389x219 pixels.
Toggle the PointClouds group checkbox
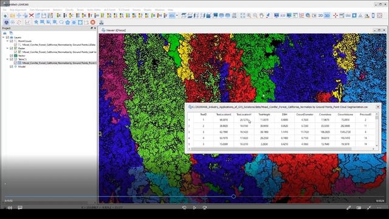(12, 41)
